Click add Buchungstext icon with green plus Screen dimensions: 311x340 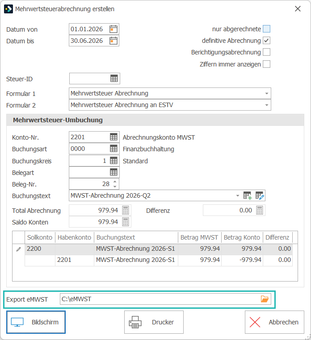248,195
